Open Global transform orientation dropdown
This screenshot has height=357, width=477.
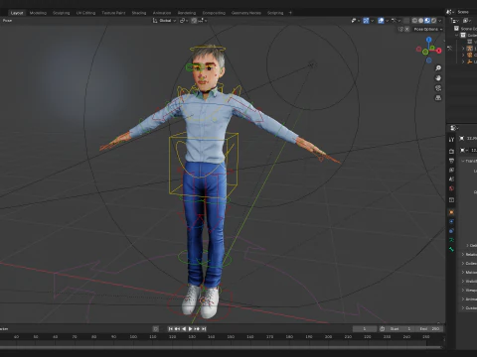tap(164, 21)
